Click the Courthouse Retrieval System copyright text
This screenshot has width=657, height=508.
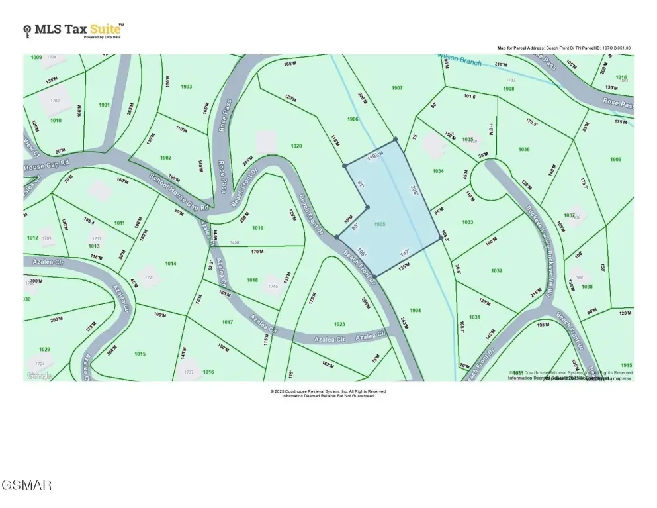pos(328,391)
